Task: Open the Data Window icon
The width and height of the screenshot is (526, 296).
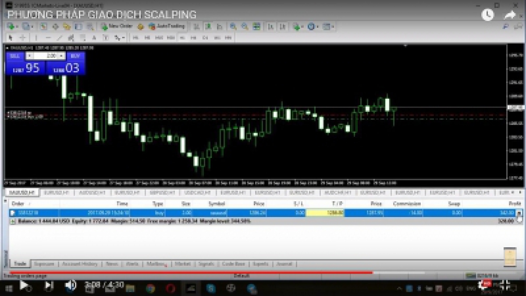Action: [x=56, y=27]
